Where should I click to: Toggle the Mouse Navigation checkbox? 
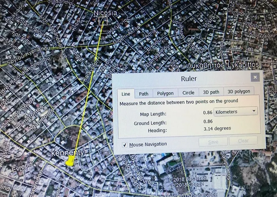pos(125,145)
